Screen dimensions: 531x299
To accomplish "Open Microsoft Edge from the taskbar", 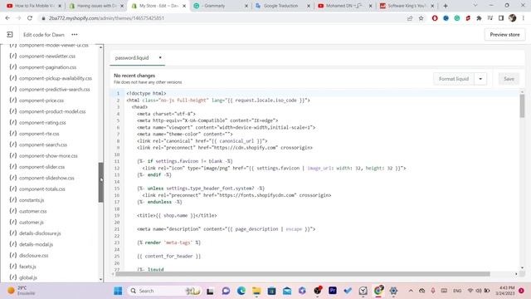I will tap(241, 291).
